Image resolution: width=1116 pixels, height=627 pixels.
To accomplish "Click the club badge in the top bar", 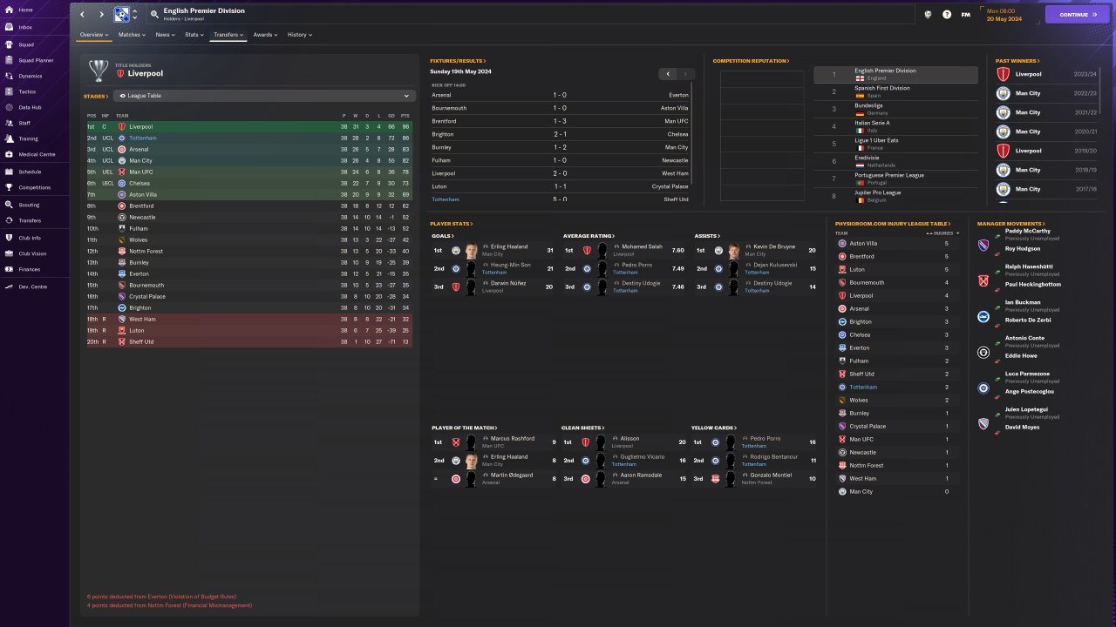I will [x=121, y=15].
